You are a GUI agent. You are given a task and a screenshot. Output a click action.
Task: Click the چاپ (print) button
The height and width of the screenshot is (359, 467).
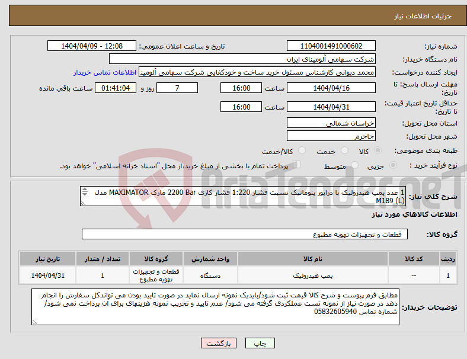[x=260, y=343]
